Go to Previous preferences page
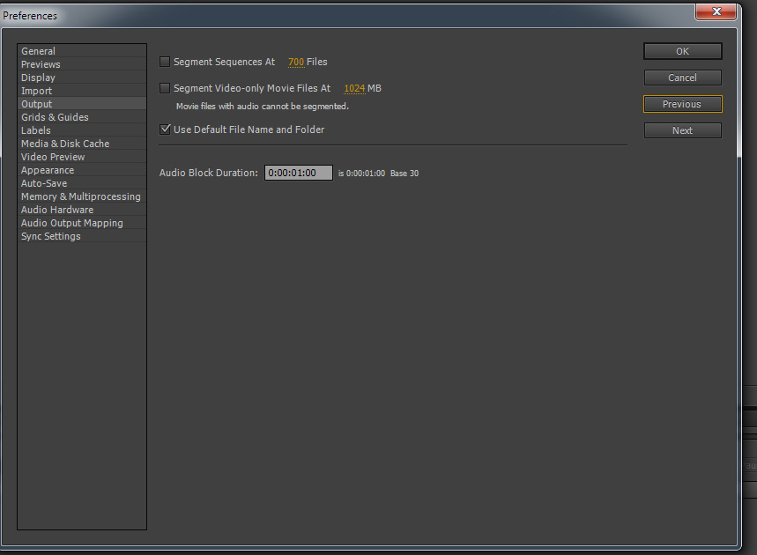757x555 pixels. pos(683,104)
